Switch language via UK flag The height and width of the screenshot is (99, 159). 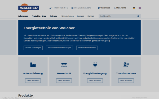[140, 8]
